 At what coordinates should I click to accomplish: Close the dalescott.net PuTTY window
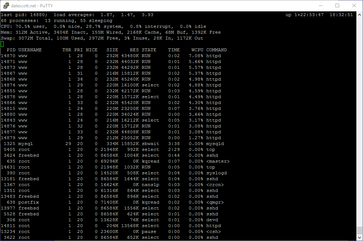point(354,5)
